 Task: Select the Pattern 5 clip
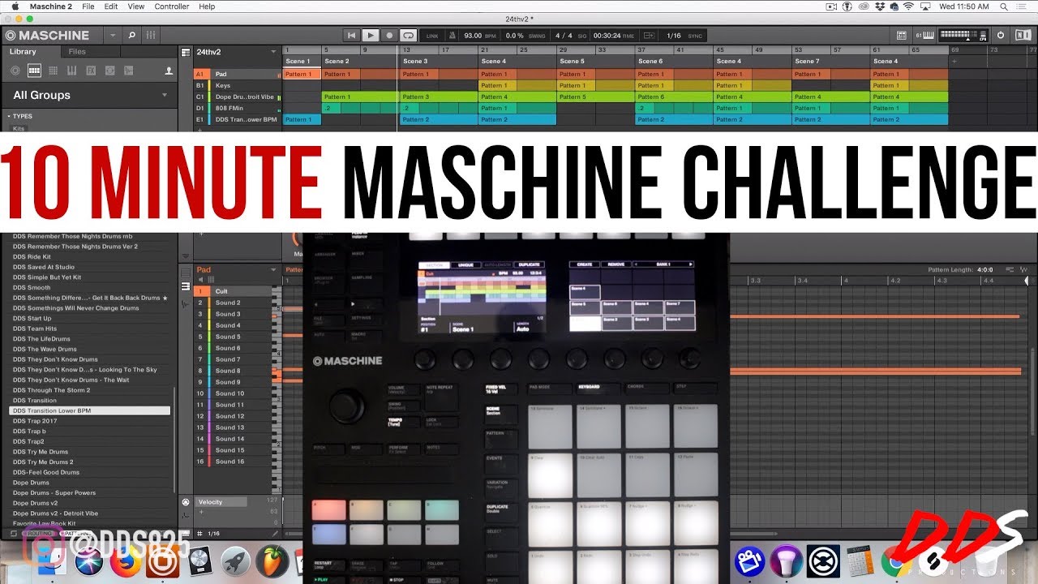tap(594, 97)
